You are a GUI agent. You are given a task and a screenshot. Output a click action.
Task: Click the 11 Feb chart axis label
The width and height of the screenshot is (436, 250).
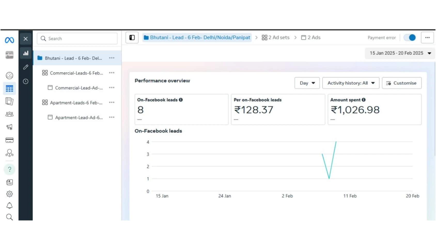tap(350, 196)
